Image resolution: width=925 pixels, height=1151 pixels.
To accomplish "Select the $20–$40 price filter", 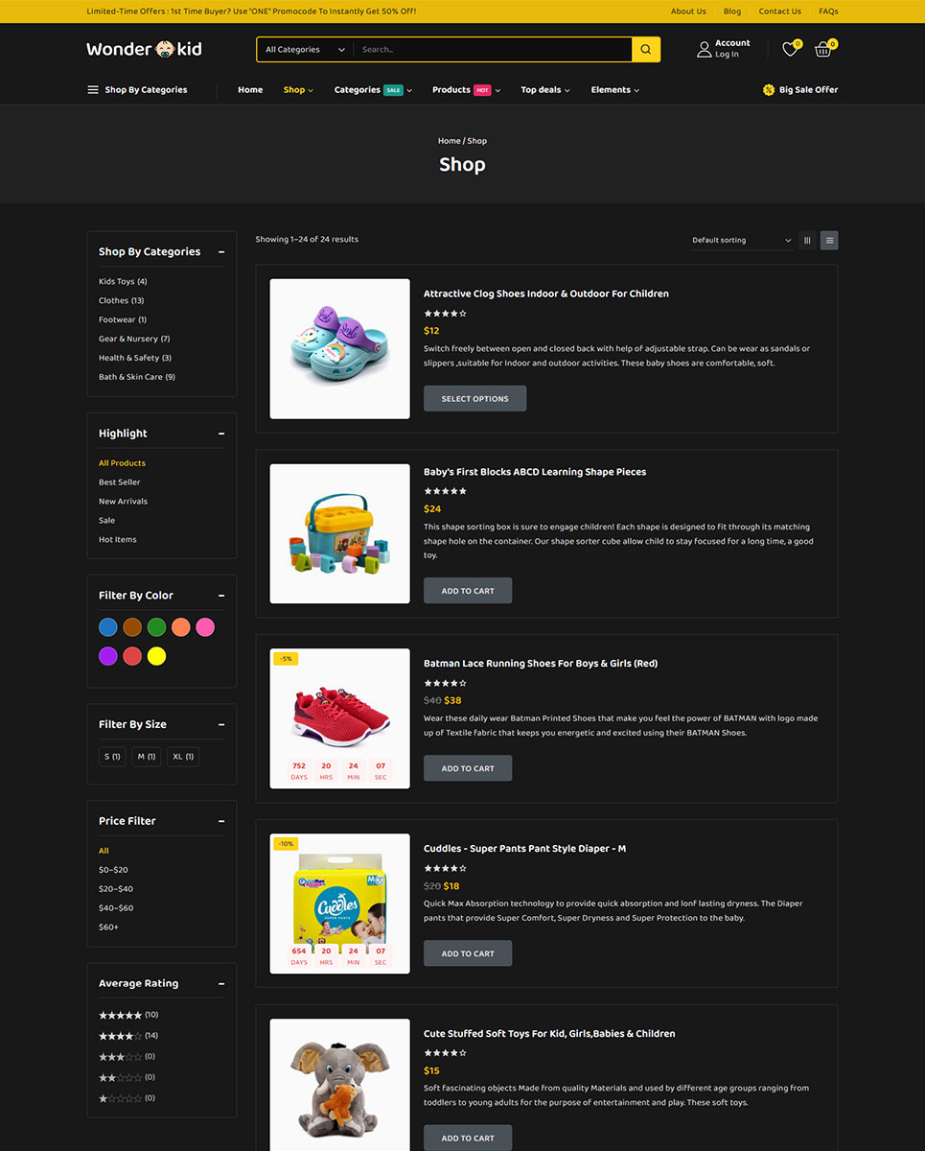I will pyautogui.click(x=116, y=889).
